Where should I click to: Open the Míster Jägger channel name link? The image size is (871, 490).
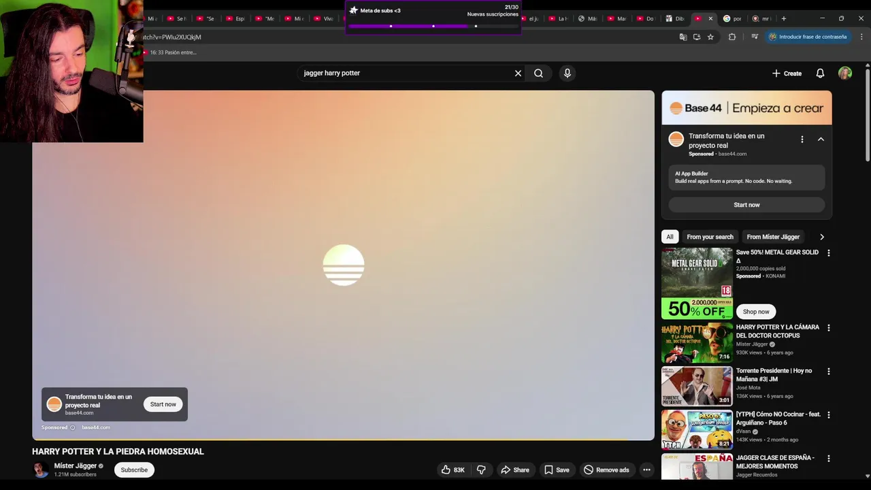(x=75, y=465)
